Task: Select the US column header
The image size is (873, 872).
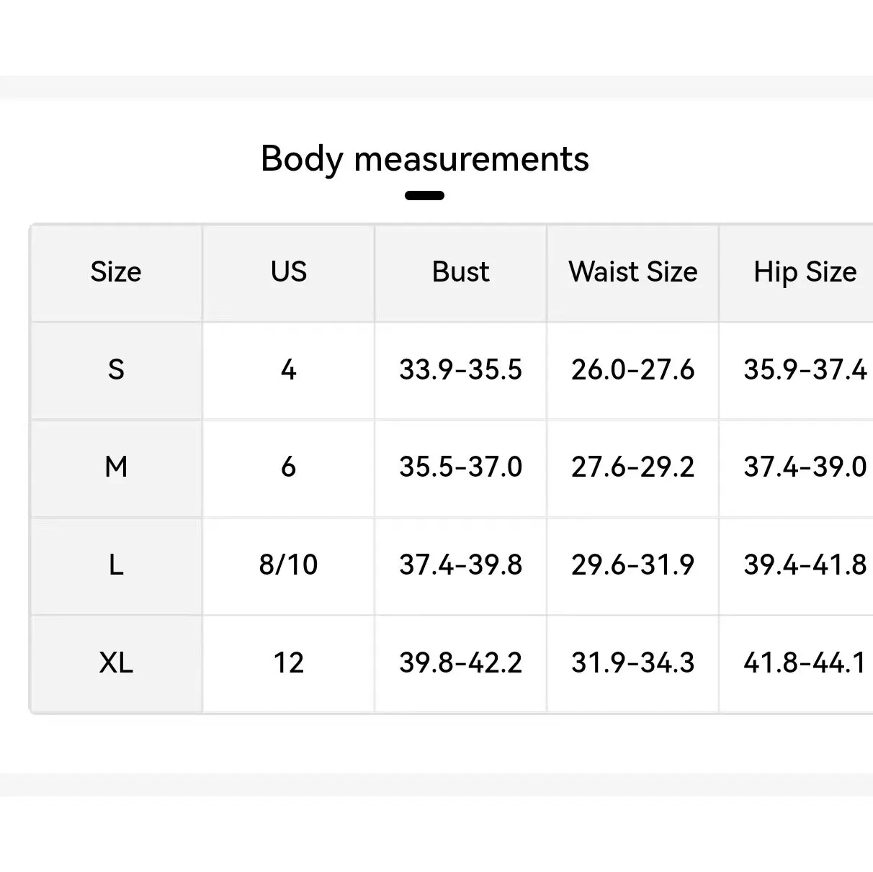Action: (289, 272)
